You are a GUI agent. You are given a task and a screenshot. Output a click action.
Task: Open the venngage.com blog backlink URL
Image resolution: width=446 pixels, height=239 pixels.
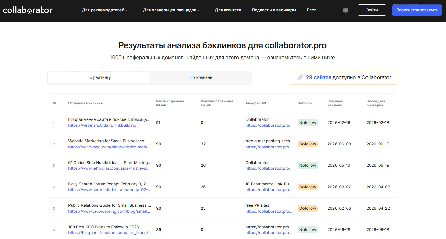109,147
